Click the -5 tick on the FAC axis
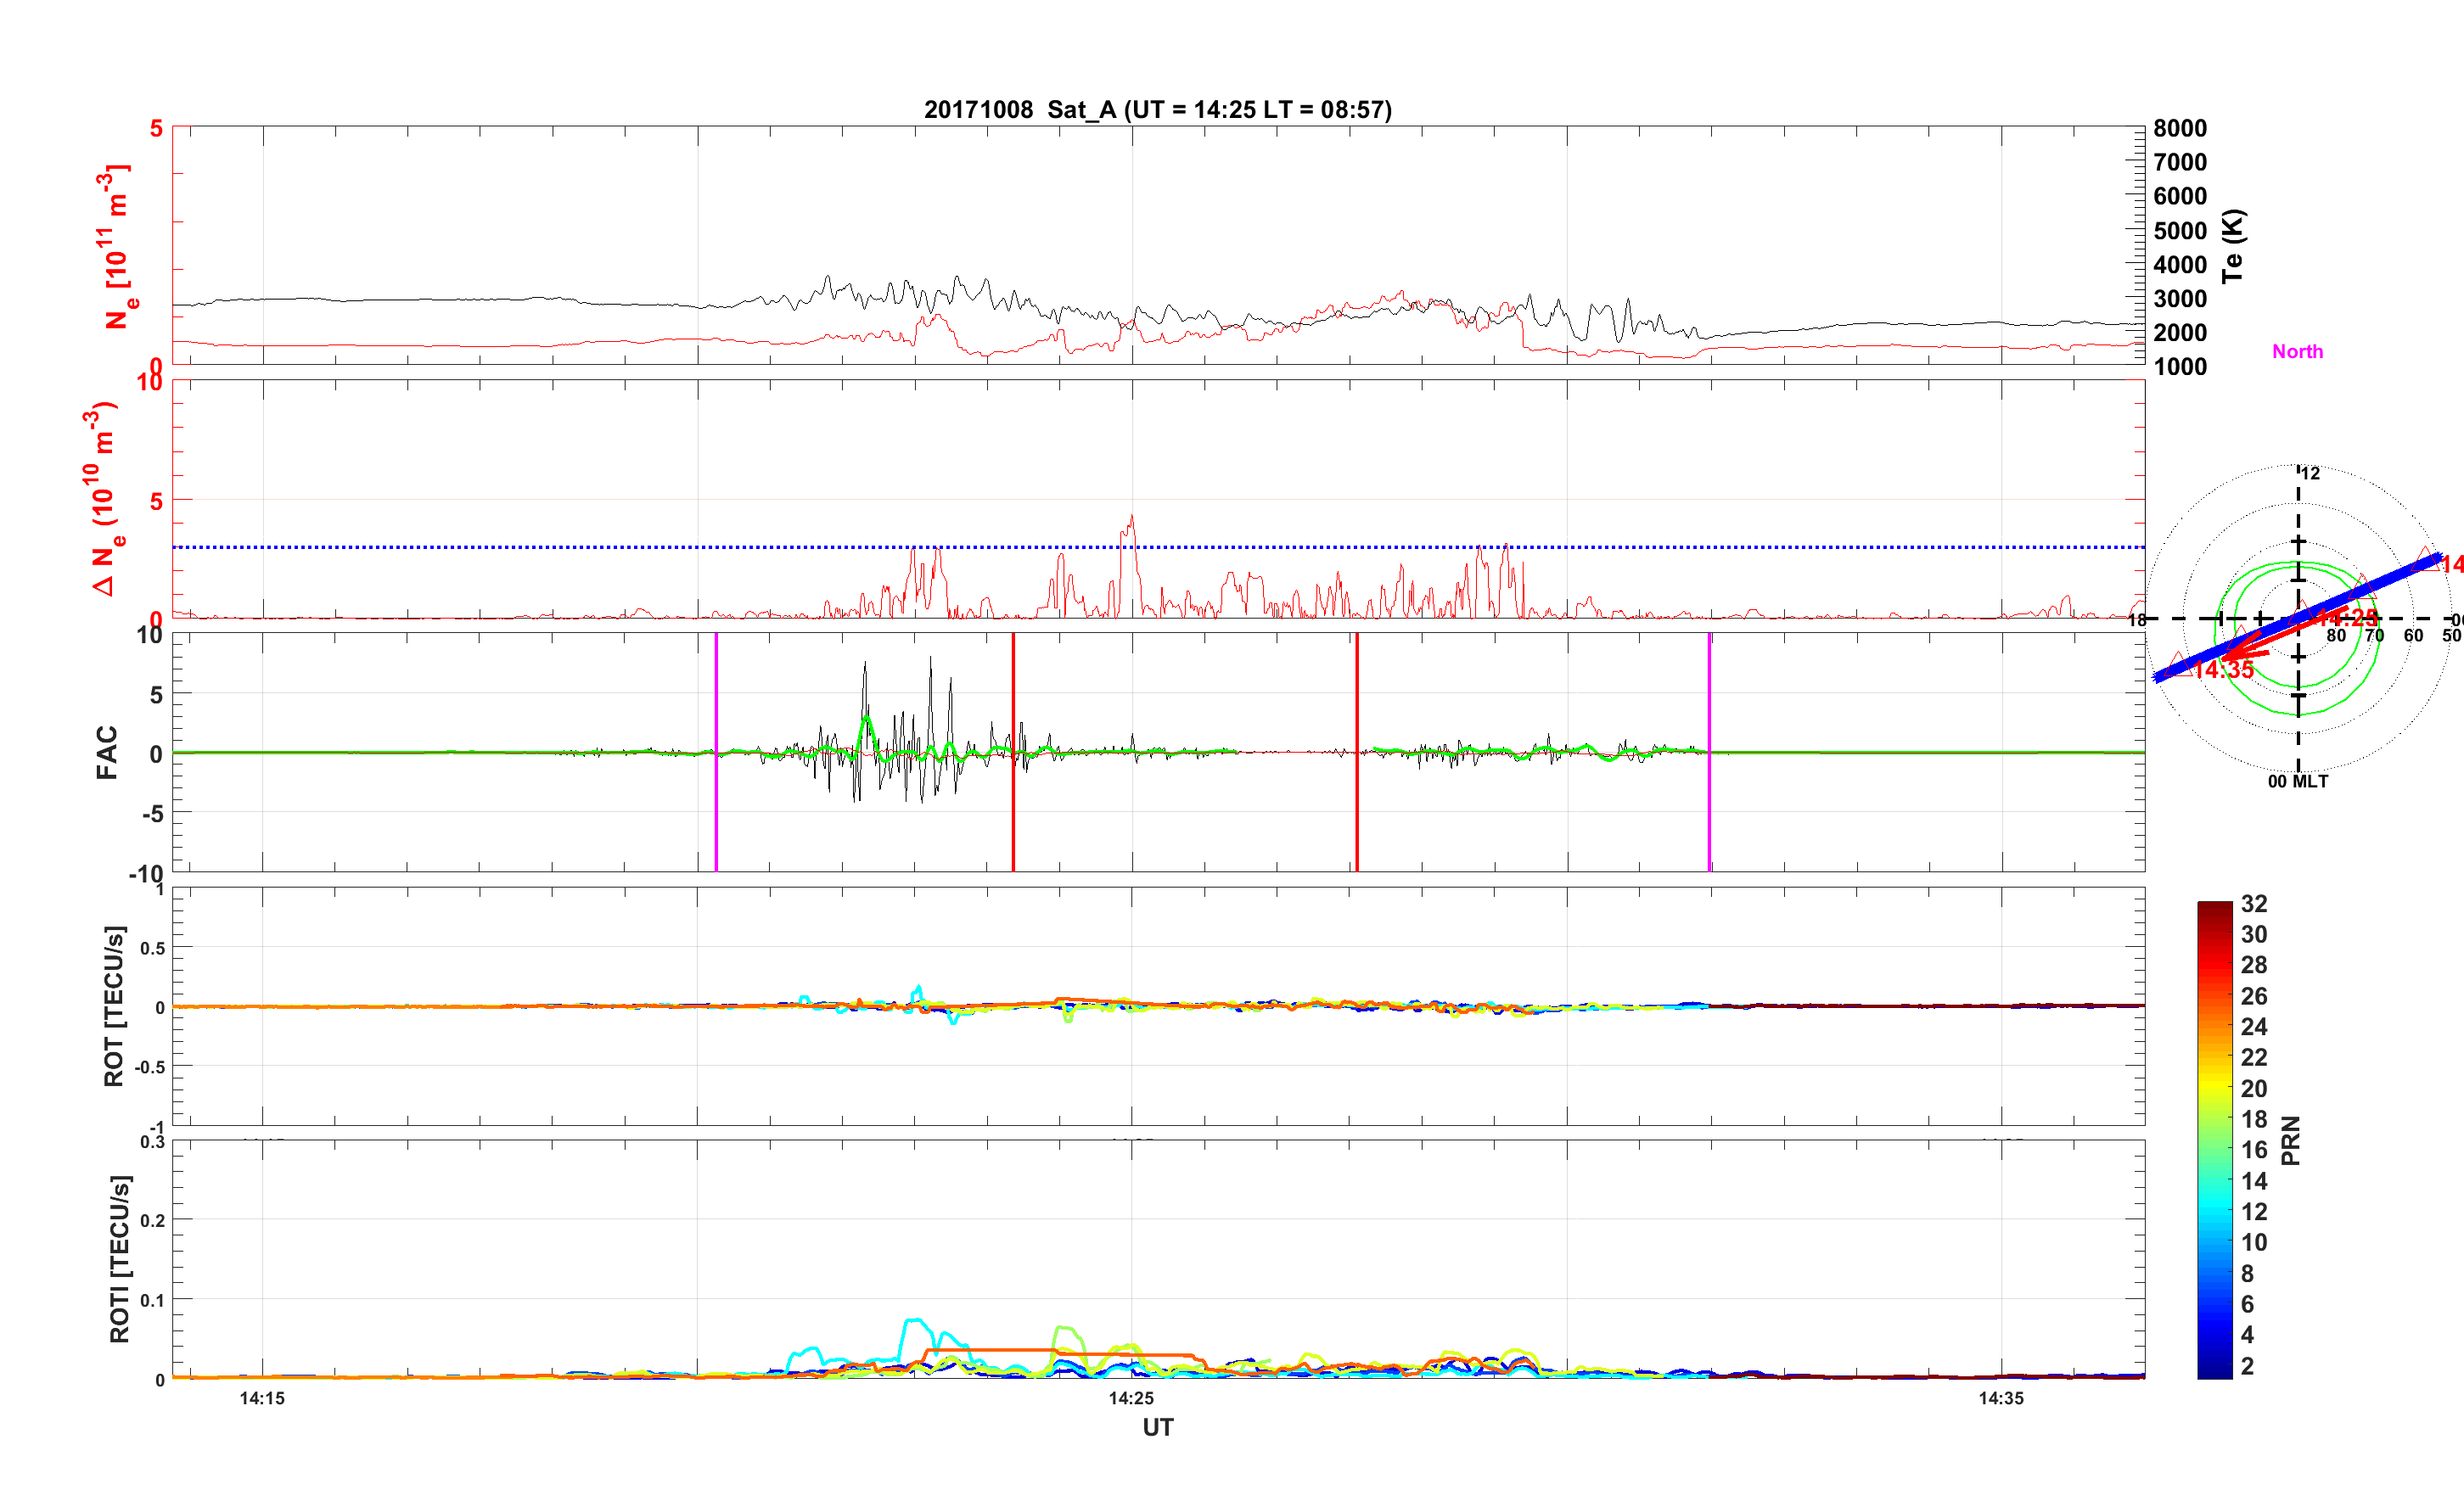 (x=152, y=814)
